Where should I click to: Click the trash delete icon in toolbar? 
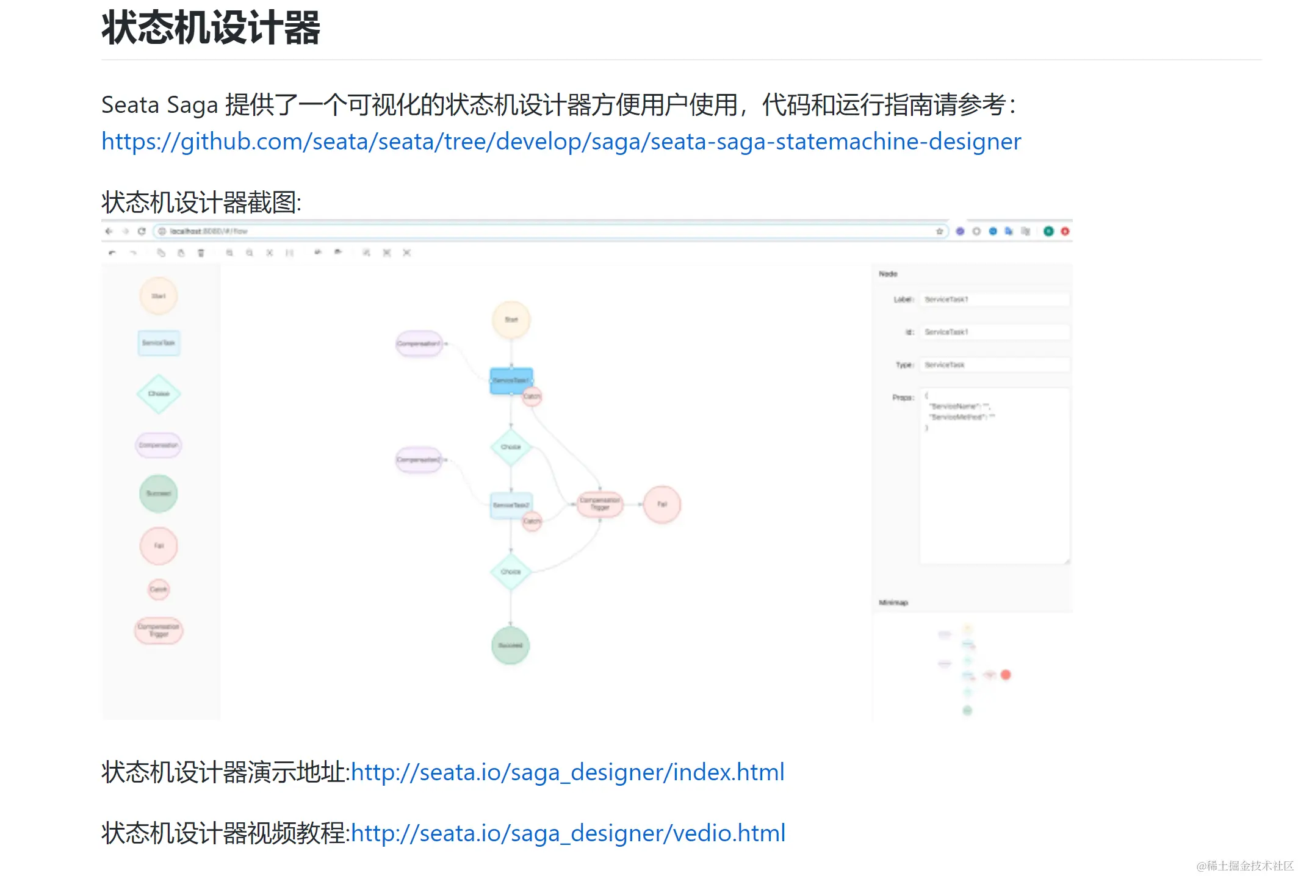coord(201,253)
